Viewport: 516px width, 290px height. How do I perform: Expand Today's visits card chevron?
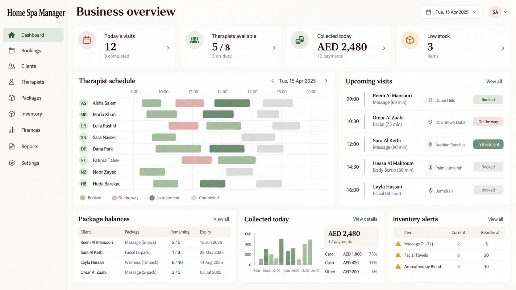tap(168, 48)
